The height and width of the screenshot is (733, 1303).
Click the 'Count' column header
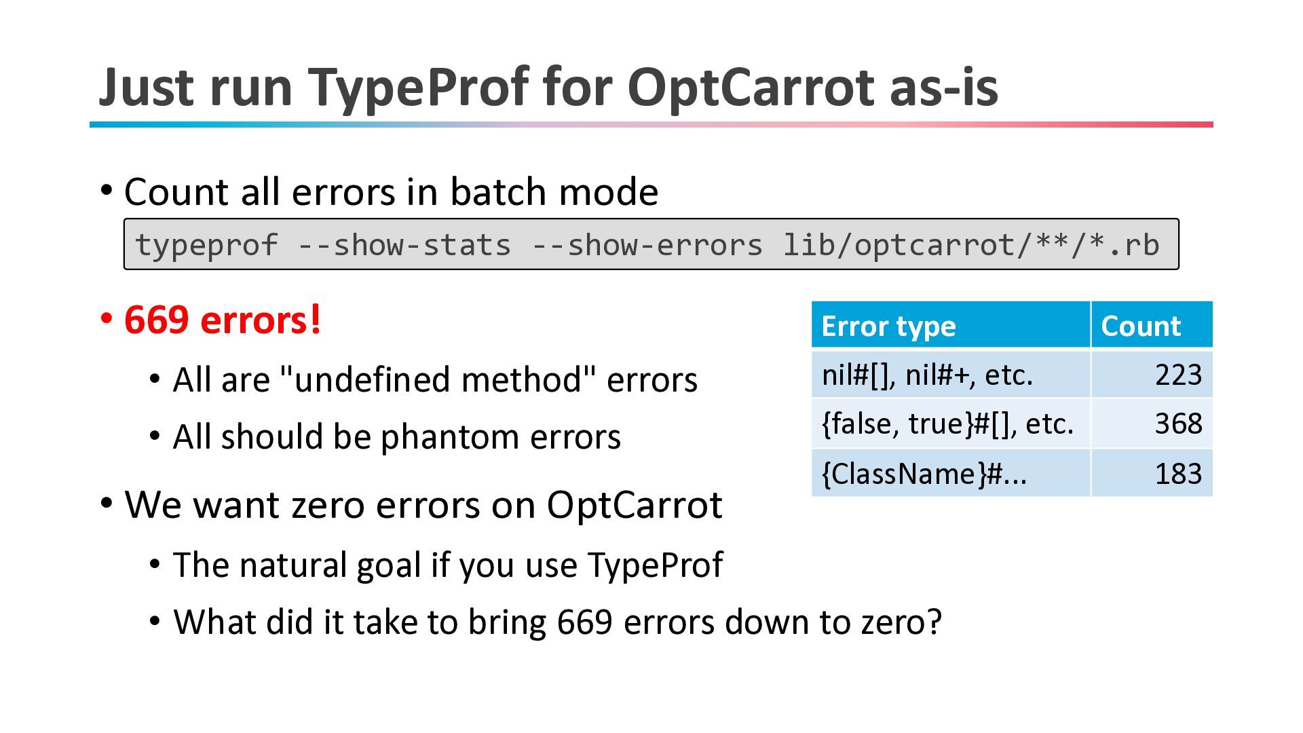point(1152,325)
